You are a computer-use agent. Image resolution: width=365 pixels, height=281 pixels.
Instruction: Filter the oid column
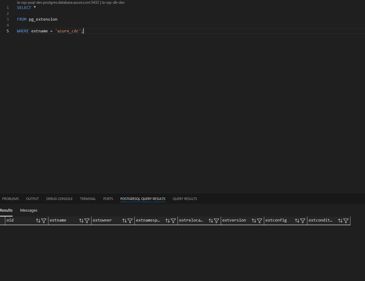(x=44, y=221)
